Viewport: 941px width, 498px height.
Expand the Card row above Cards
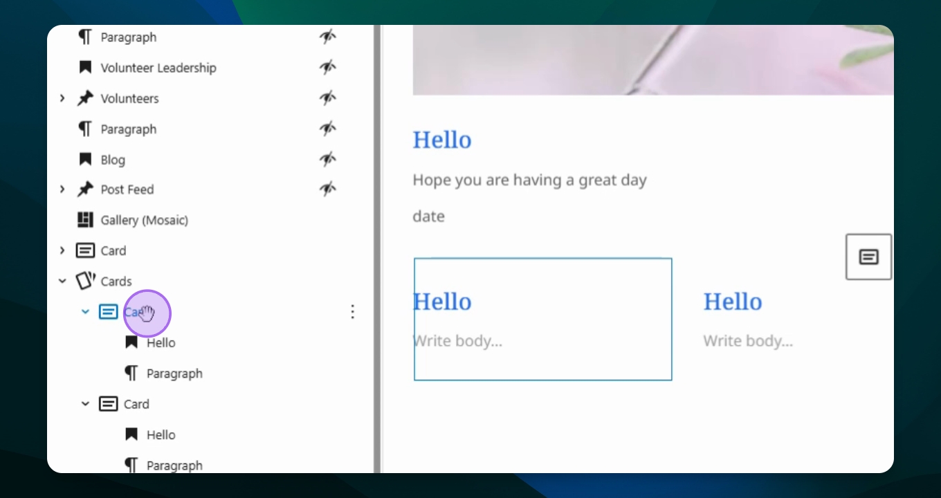(62, 250)
